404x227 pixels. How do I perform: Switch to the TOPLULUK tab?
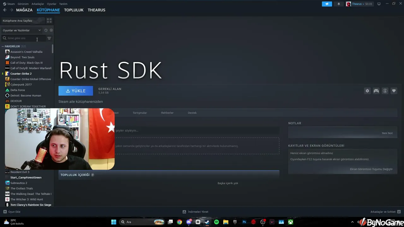(74, 10)
